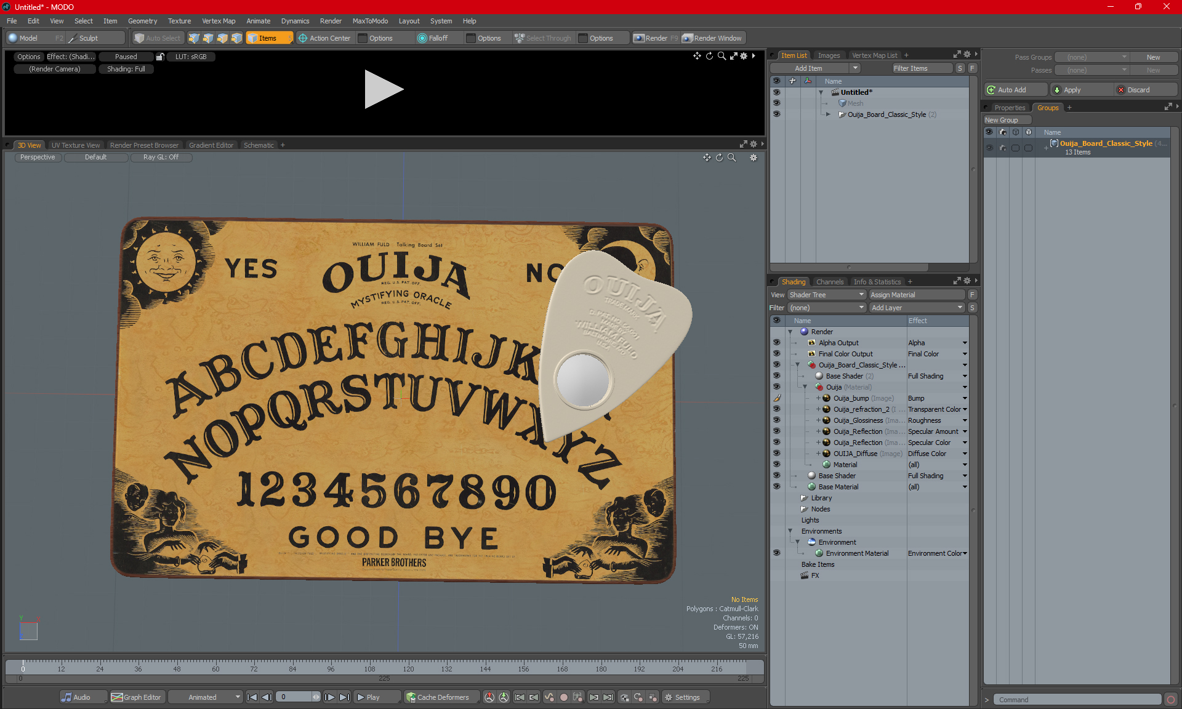Open the Add Layer dropdown

pos(917,308)
